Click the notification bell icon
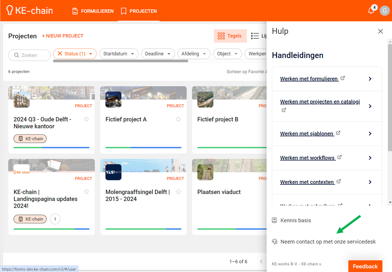 coord(371,11)
